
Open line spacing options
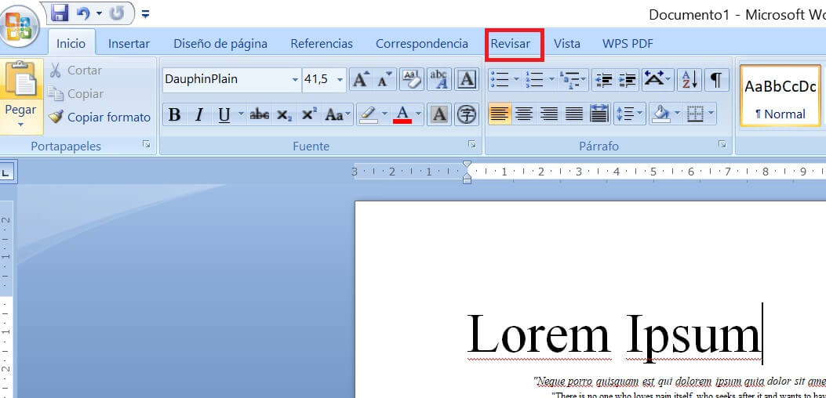630,113
